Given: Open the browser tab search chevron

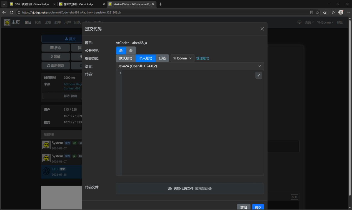Looking at the screenshot, I should point(4,4).
